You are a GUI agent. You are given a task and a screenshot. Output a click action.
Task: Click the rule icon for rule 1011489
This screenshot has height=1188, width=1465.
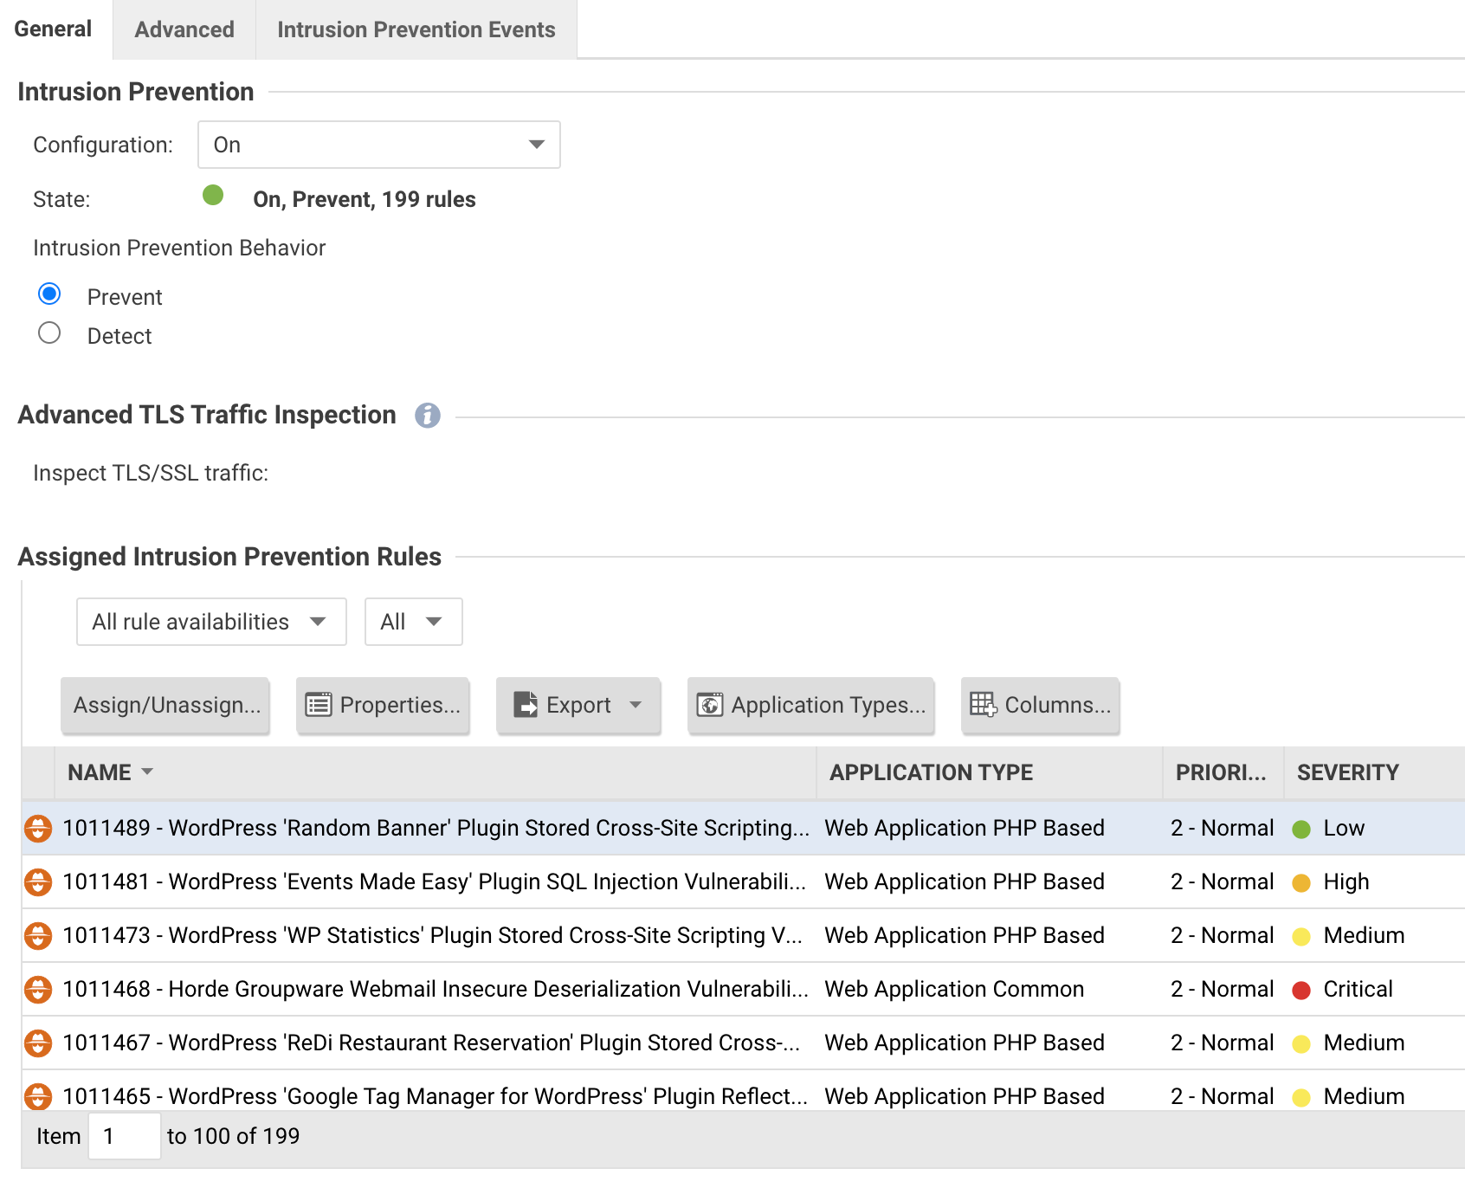pos(38,829)
